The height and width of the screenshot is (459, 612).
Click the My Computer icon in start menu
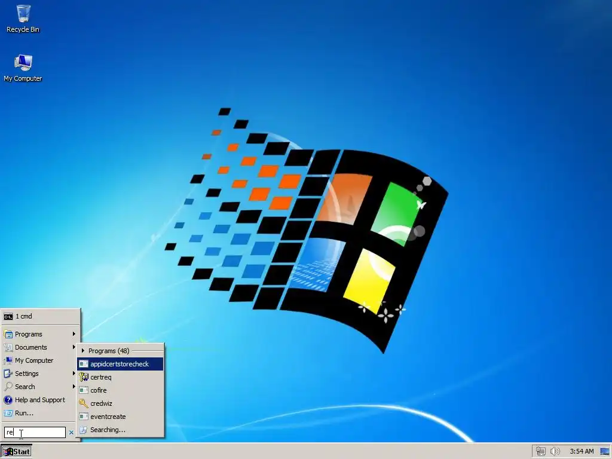click(x=8, y=360)
